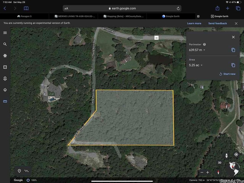Screen dimensions: 244x183
Task: Switch to the Mapping Beta ARCountyData tab
Action: point(124,16)
